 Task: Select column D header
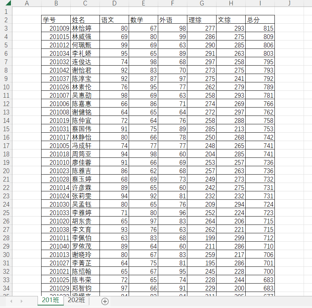coord(114,3)
